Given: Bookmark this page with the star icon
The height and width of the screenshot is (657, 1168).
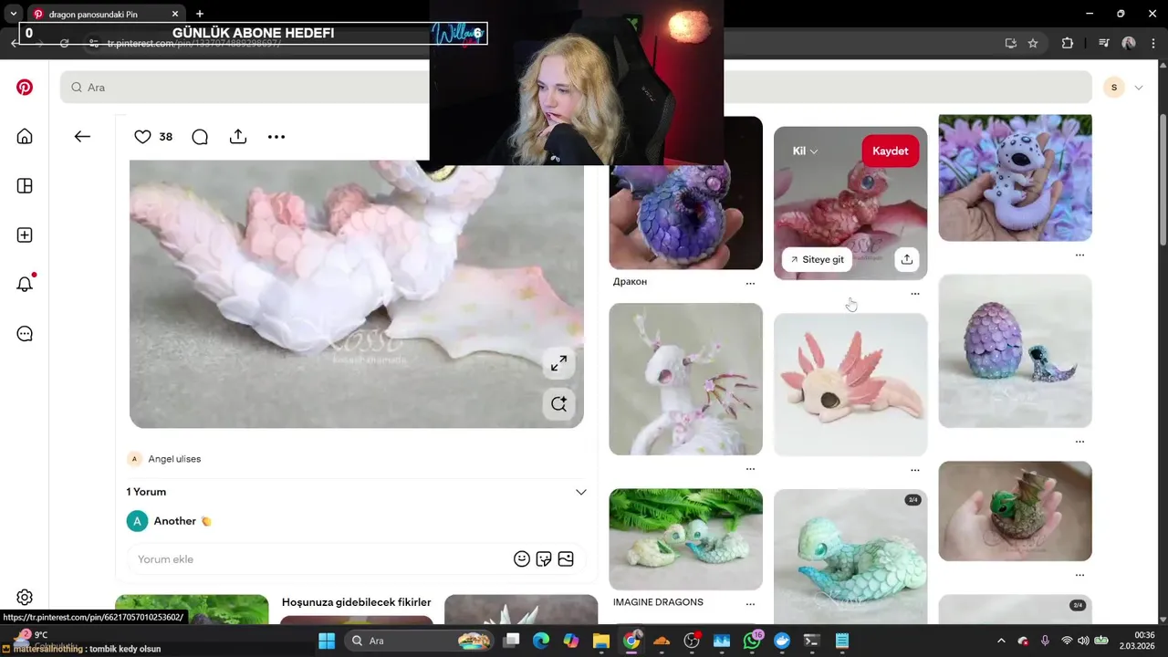Looking at the screenshot, I should coord(1033,43).
